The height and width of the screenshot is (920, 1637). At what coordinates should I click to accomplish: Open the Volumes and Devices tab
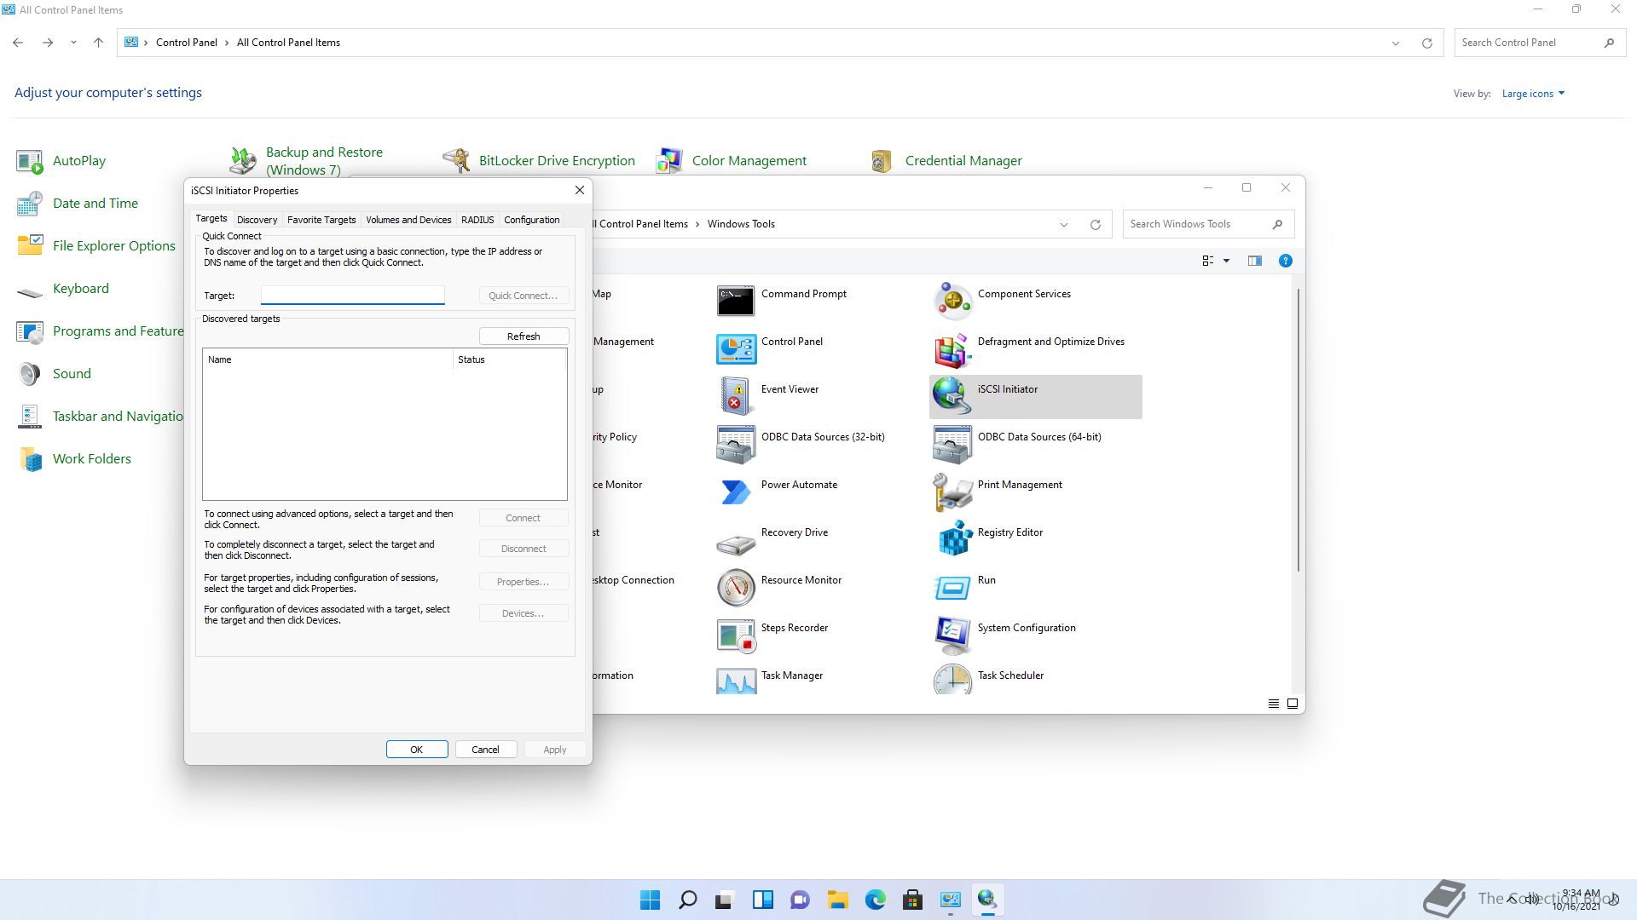coord(408,220)
